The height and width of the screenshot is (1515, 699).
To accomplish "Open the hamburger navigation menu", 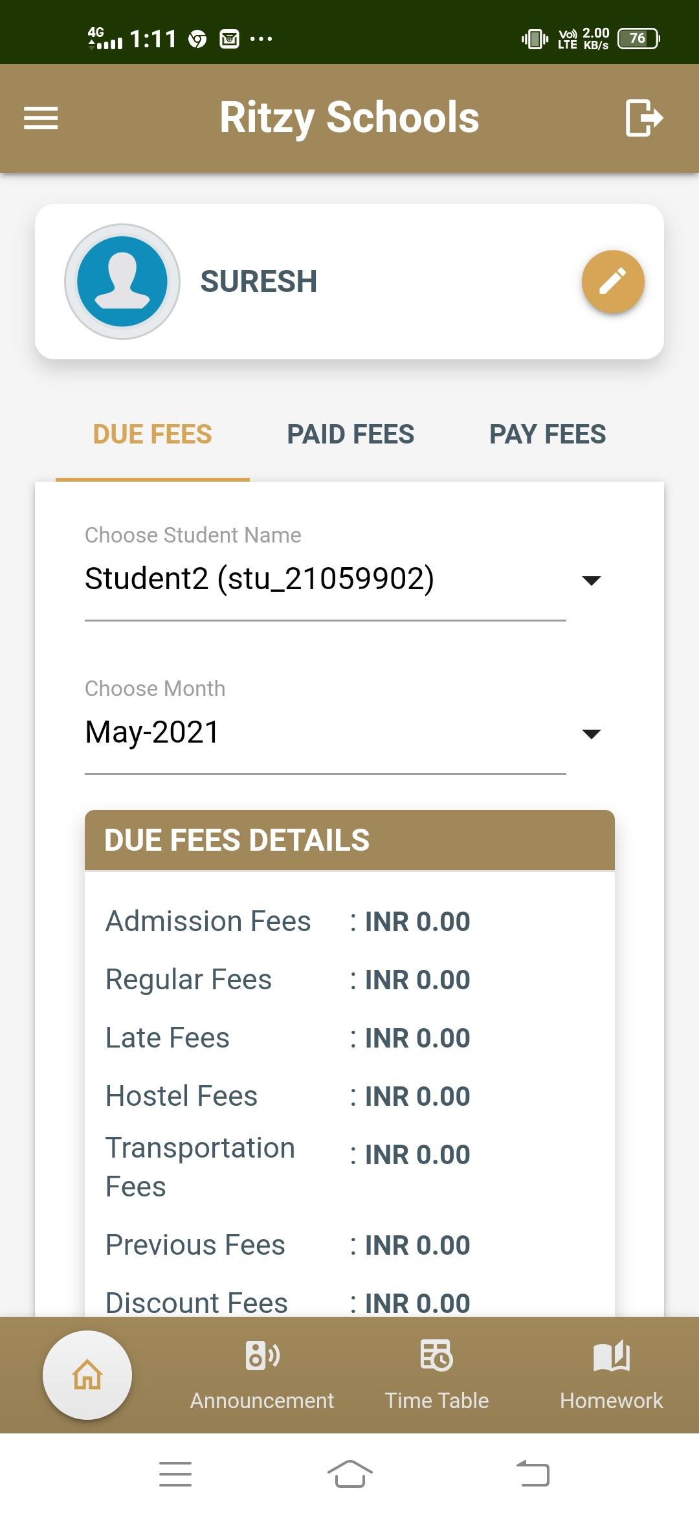I will (41, 118).
